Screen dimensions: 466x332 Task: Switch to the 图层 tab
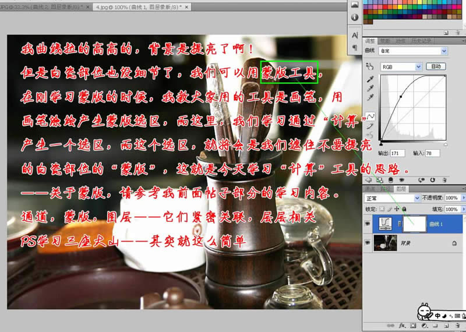click(401, 189)
